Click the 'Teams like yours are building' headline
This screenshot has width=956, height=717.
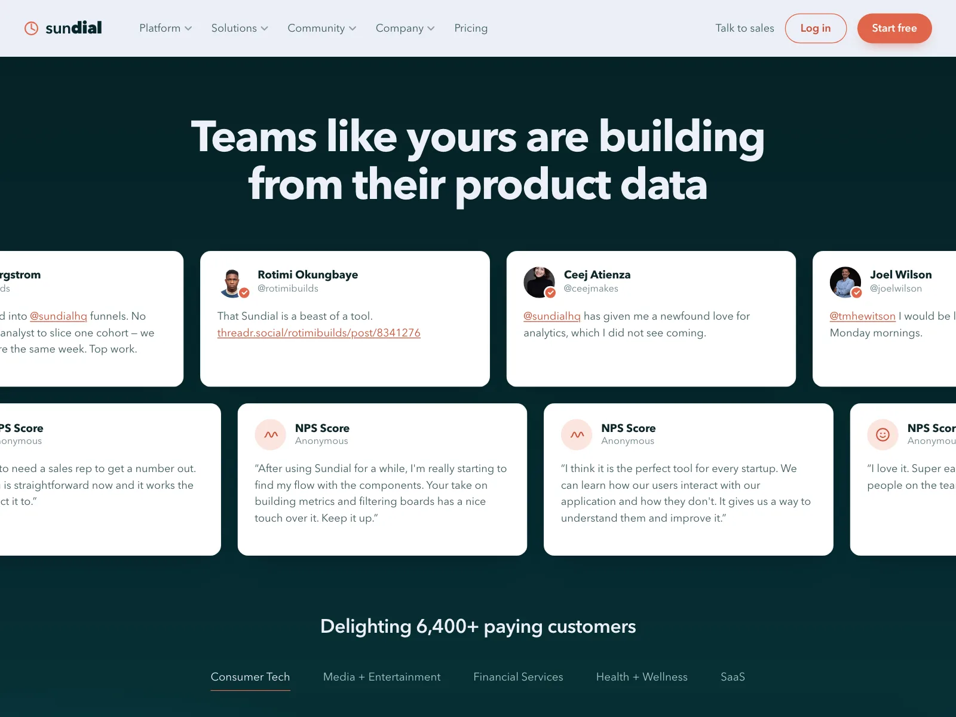(478, 137)
